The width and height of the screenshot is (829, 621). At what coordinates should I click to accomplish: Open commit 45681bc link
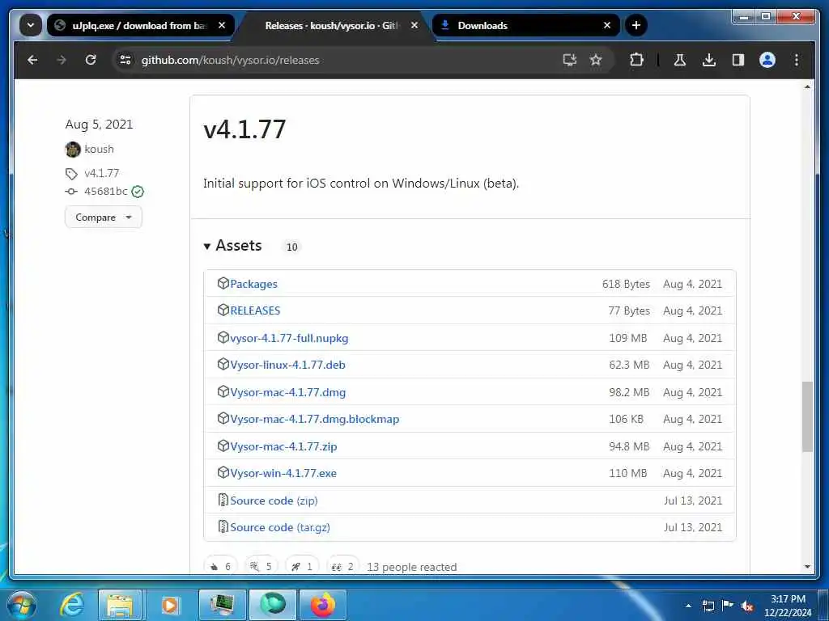coord(106,191)
